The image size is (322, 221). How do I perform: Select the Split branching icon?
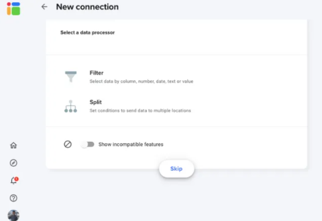[x=71, y=106]
